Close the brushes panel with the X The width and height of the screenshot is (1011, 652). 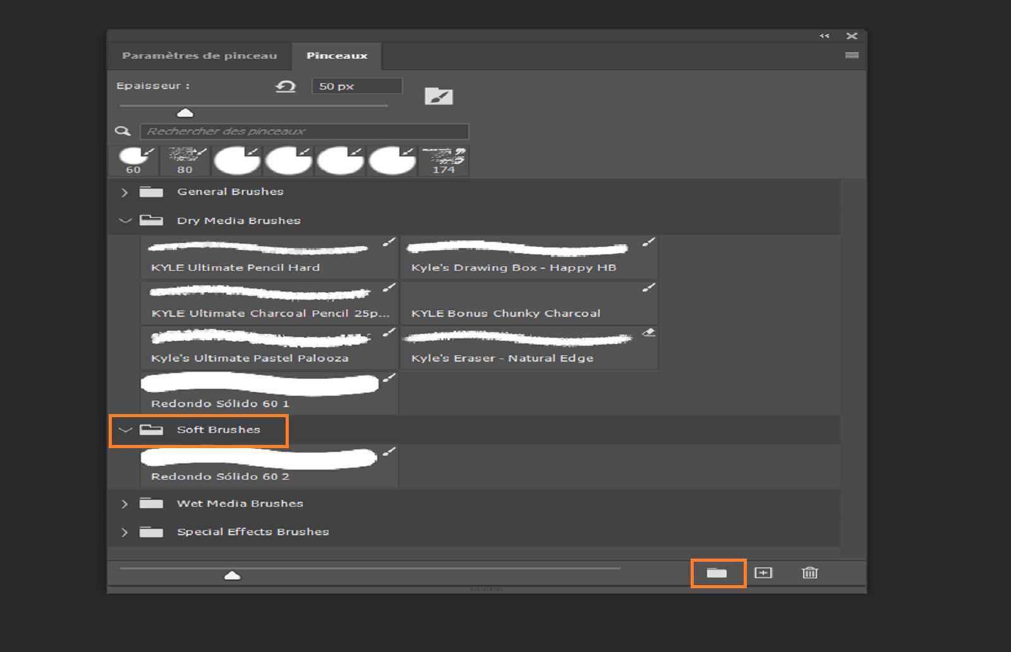(x=852, y=36)
